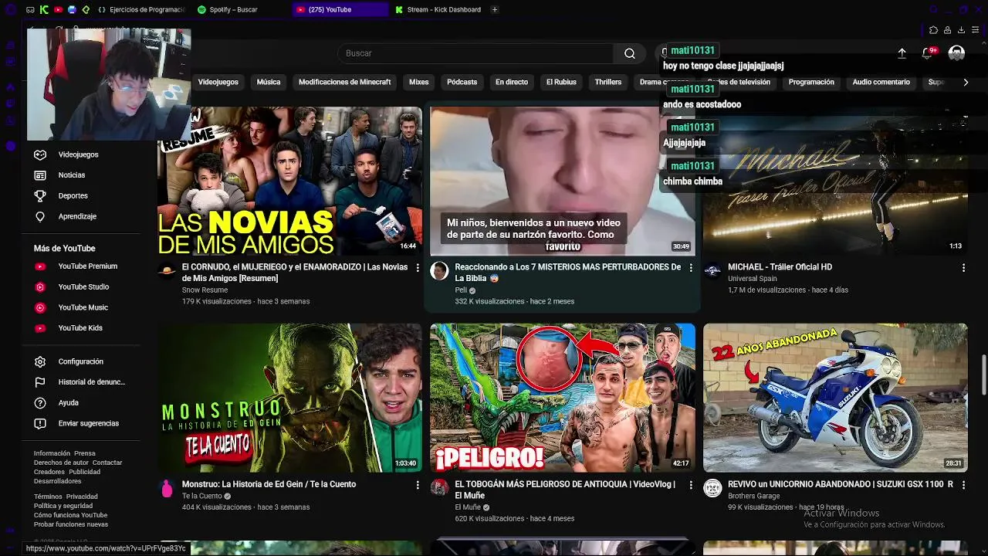Open MICHAEL Tráiler Oficial thumbnail
This screenshot has height=556, width=988.
point(835,181)
